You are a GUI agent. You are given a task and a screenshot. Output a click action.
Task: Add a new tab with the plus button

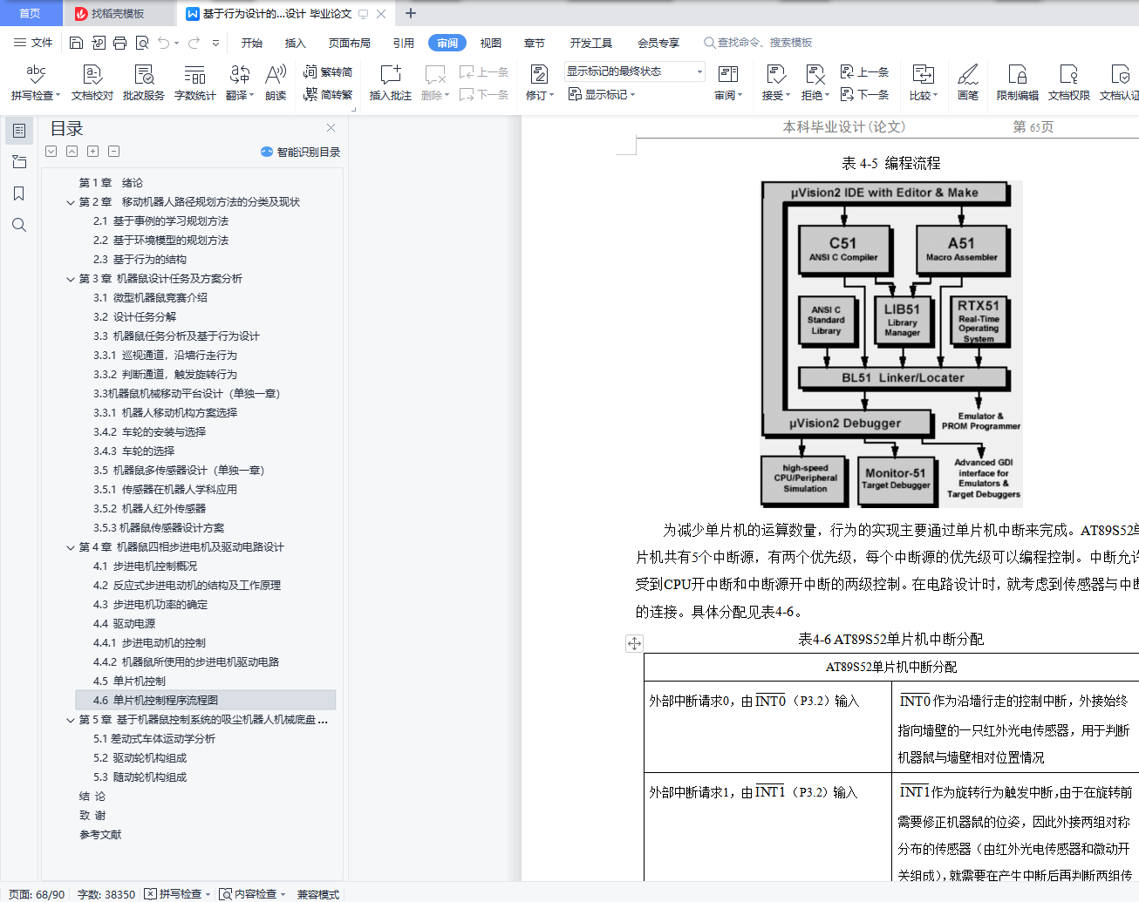(x=411, y=13)
